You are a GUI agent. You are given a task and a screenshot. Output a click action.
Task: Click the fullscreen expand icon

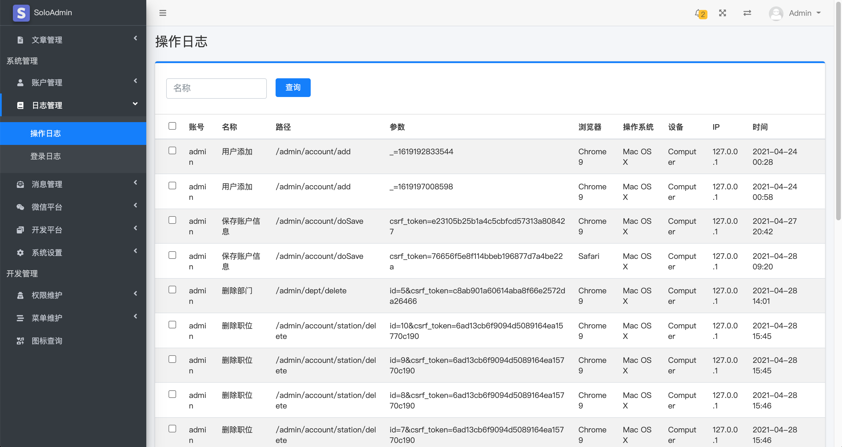pyautogui.click(x=722, y=13)
